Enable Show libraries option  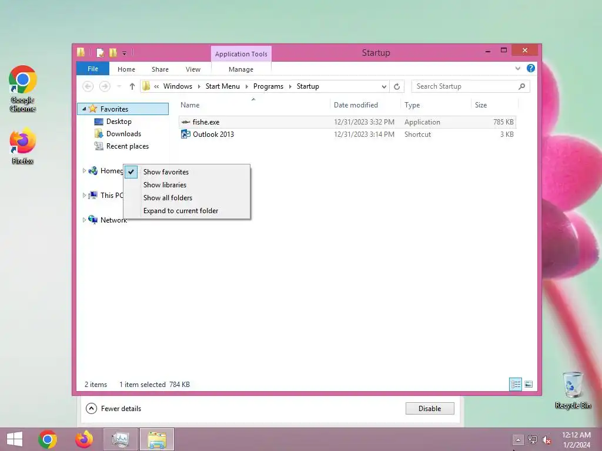(187, 185)
